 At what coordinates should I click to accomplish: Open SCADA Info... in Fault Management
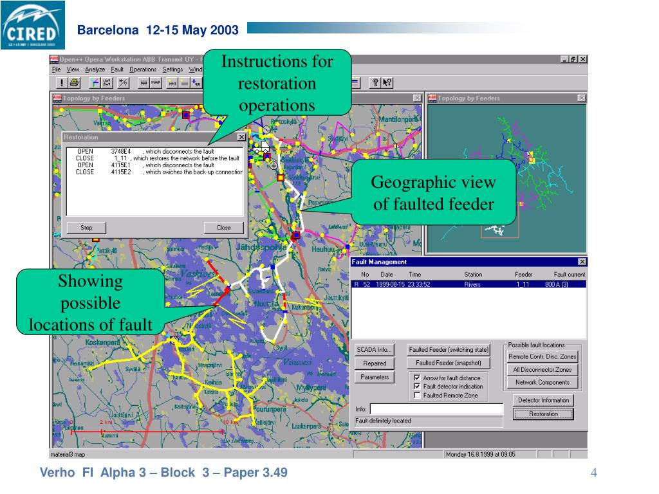click(x=375, y=349)
